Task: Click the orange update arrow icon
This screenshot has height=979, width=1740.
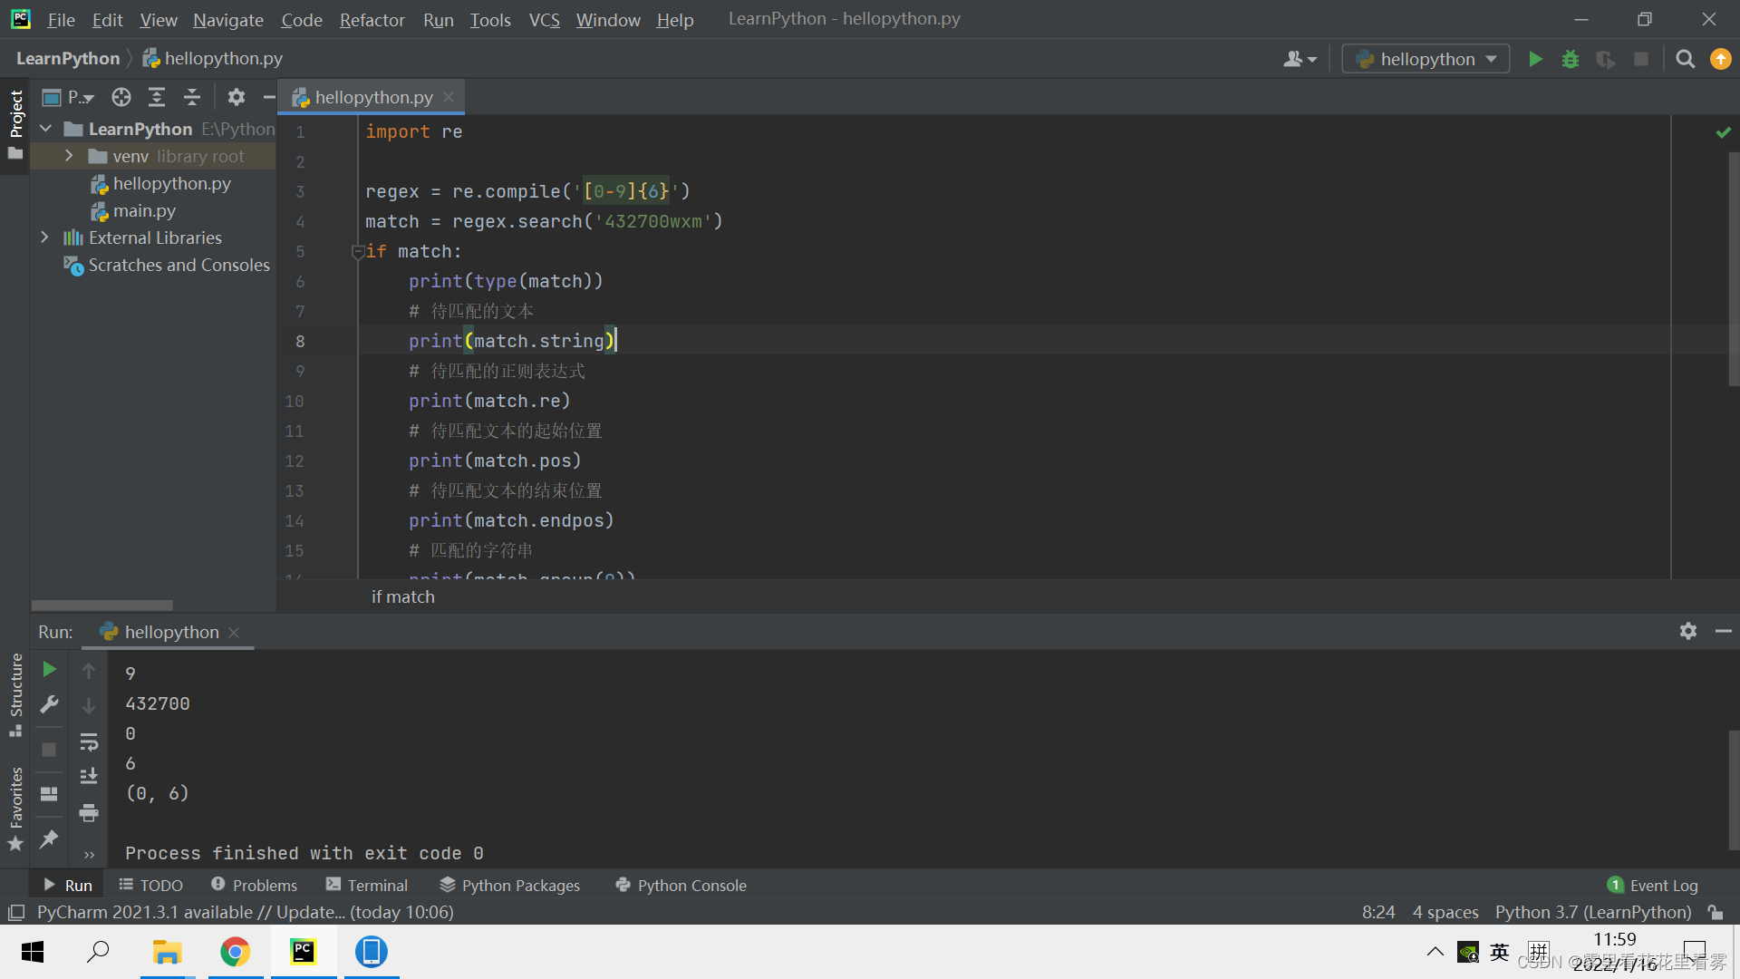Action: click(1720, 59)
